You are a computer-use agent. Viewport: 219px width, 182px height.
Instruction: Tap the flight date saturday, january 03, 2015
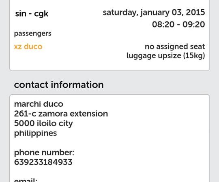click(x=154, y=13)
